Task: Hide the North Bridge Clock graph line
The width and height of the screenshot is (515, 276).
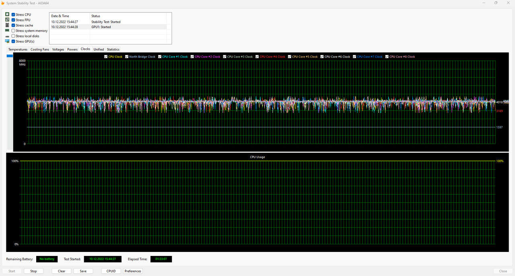Action: tap(127, 57)
